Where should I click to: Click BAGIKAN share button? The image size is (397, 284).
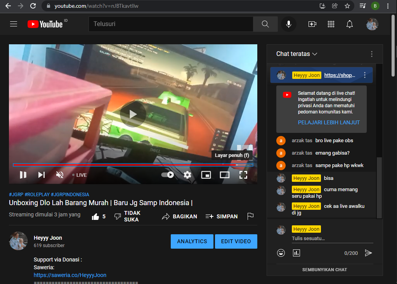tap(180, 216)
